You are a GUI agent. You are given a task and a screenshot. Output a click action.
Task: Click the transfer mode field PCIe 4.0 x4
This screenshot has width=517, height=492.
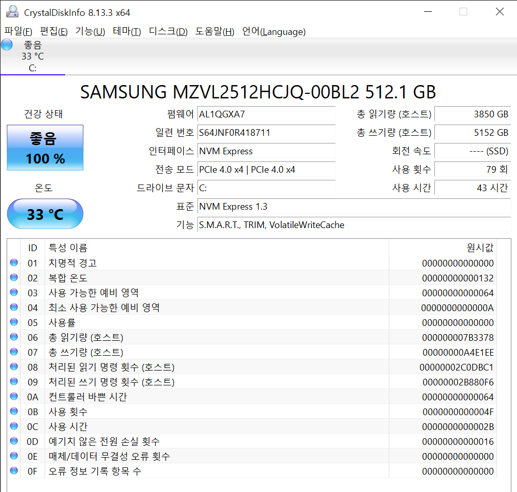[x=266, y=170]
